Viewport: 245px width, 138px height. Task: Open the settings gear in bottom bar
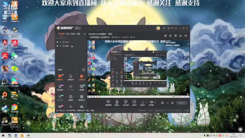pyautogui.click(x=172, y=103)
